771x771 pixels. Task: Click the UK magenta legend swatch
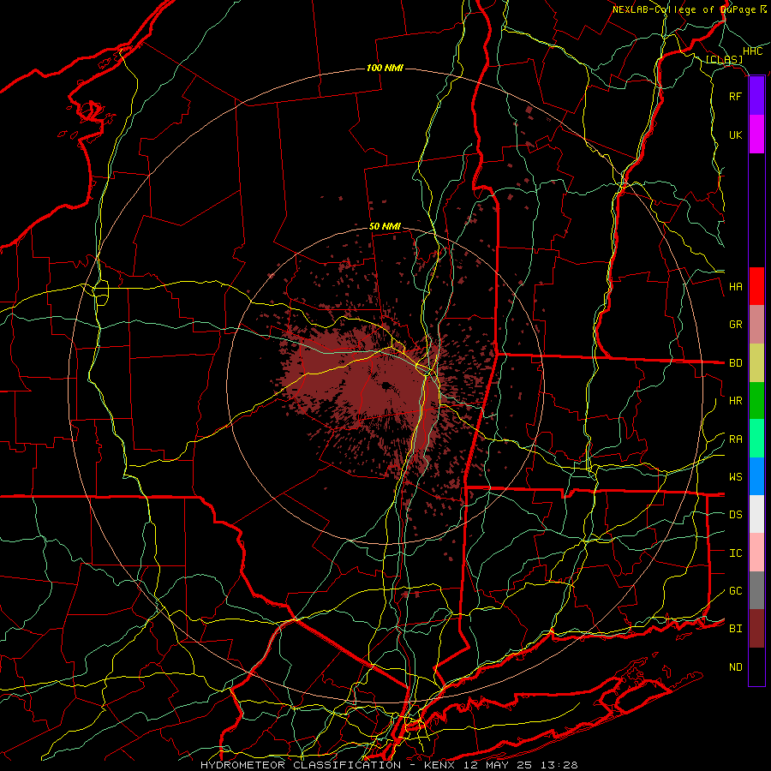click(x=756, y=134)
